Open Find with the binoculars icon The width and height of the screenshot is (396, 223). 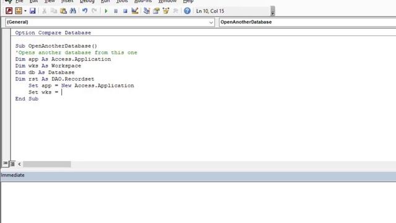coord(73,11)
